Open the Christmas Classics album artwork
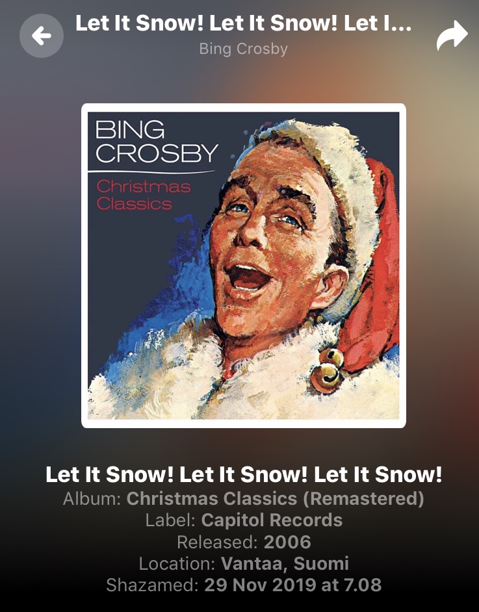This screenshot has height=612, width=479. tap(244, 266)
